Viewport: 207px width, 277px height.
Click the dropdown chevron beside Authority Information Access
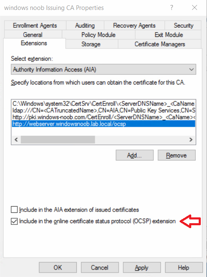click(191, 70)
